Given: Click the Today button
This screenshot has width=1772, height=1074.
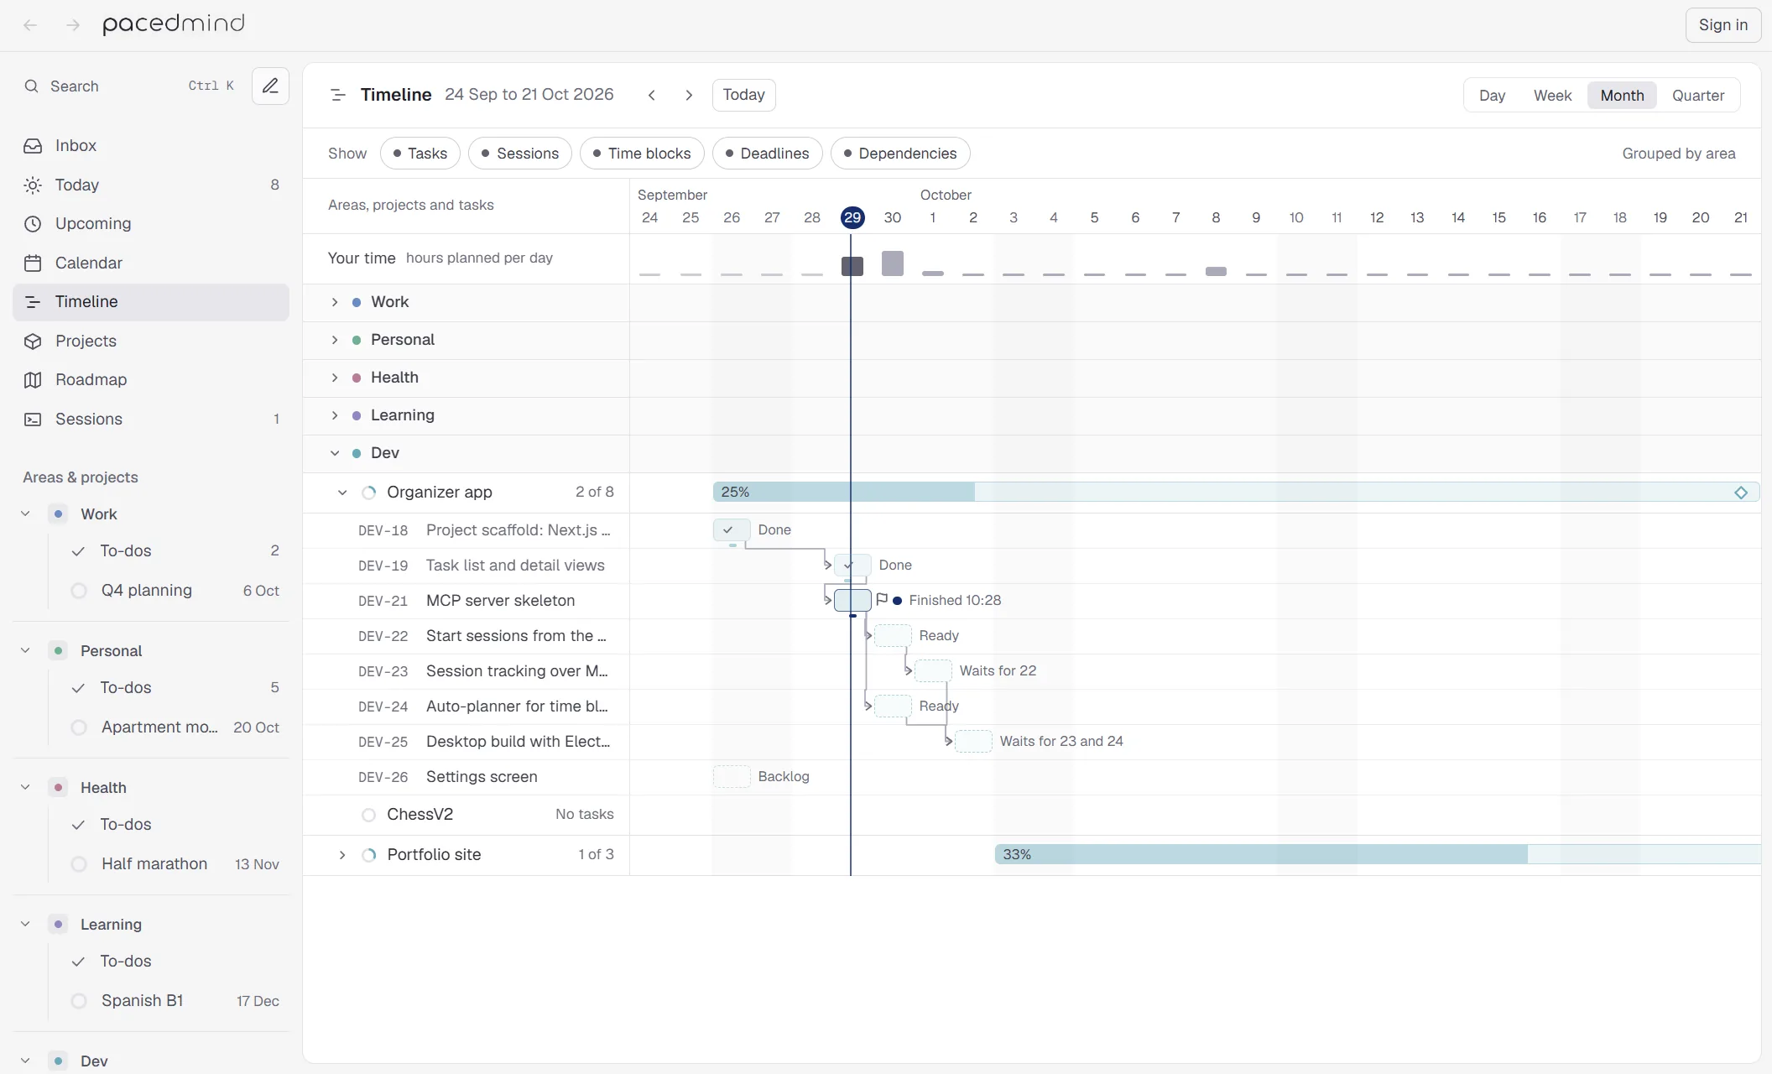Looking at the screenshot, I should click(744, 95).
